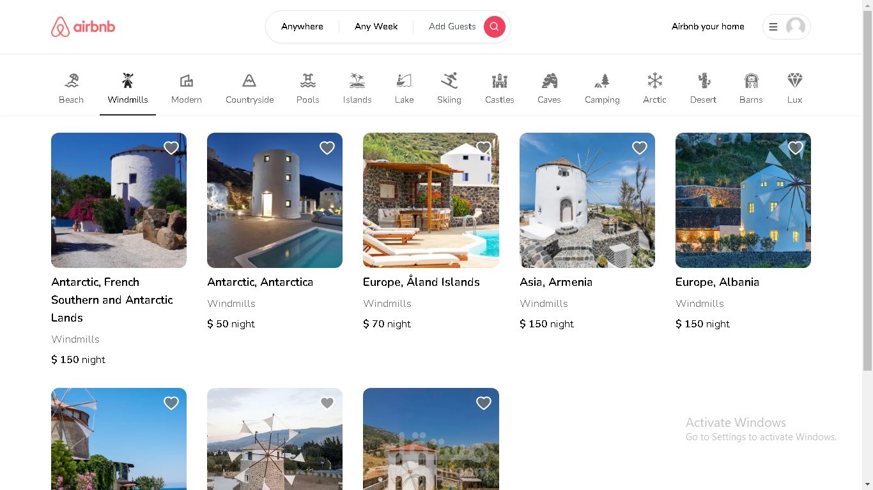Favorite the French Southern and Antarctic Lands listing
Image resolution: width=873 pixels, height=490 pixels.
pos(171,148)
